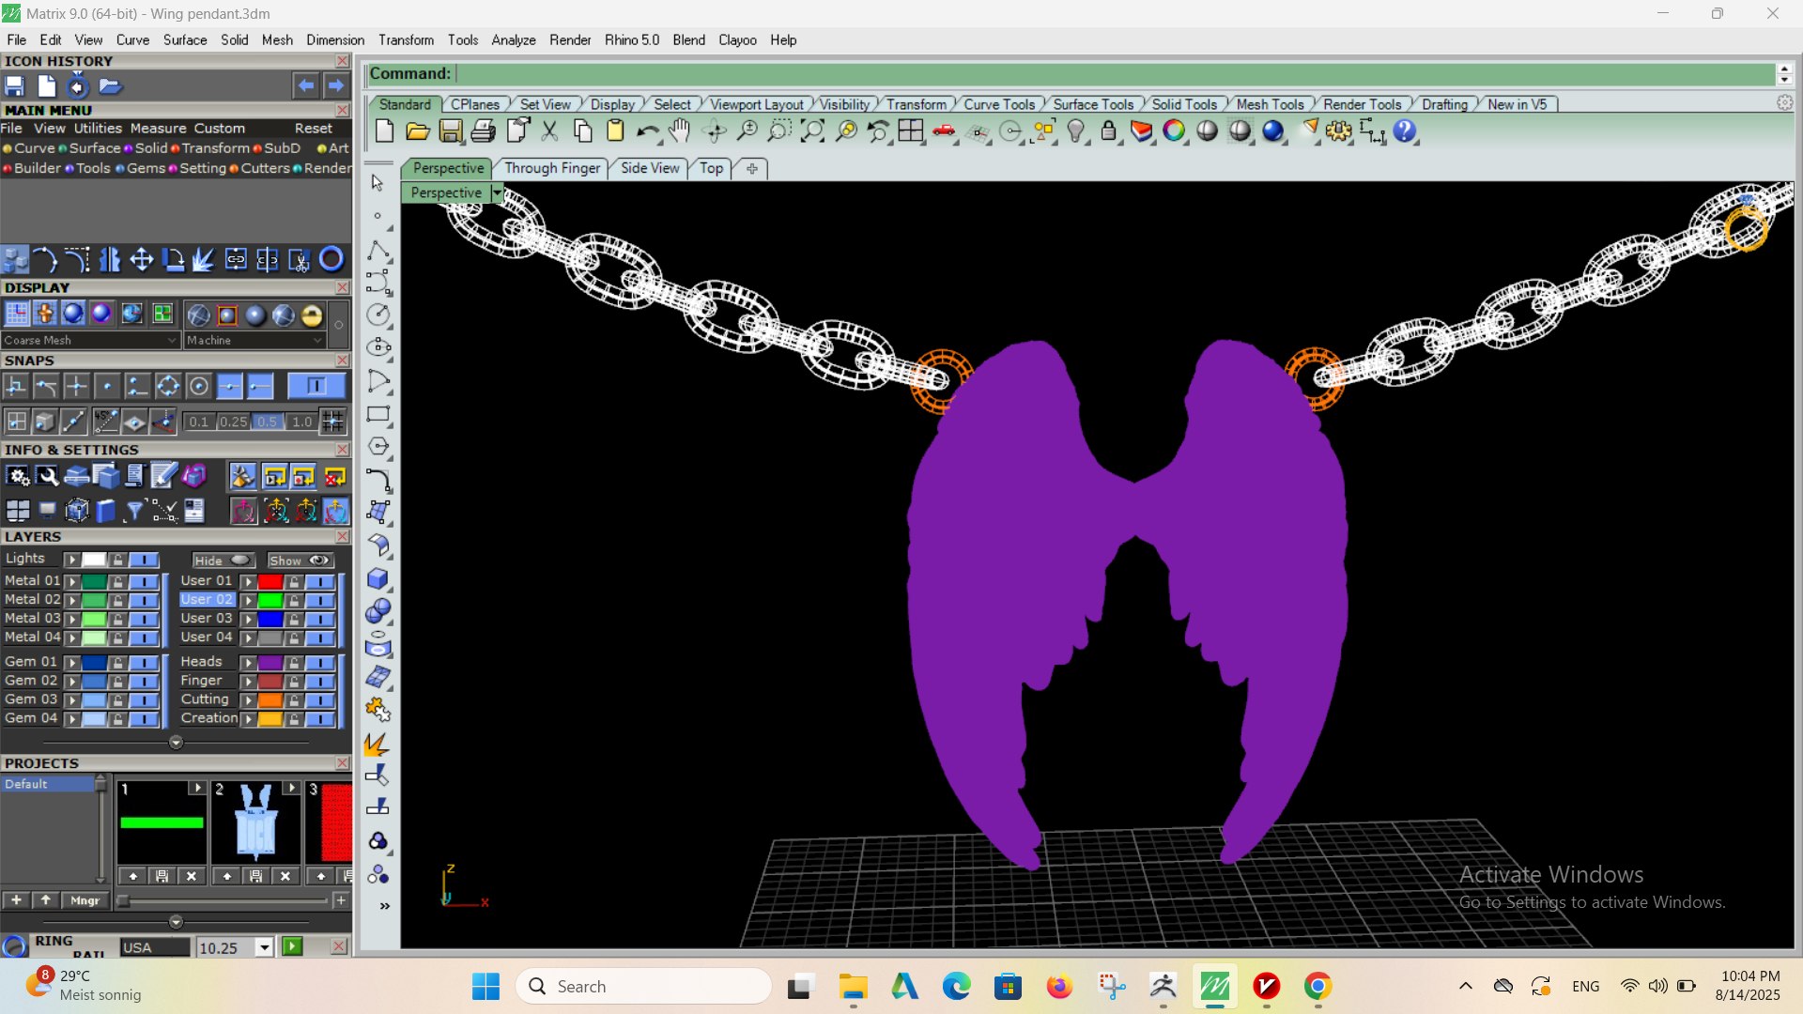
Task: Click the Mngr button in Projects
Action: (x=85, y=900)
